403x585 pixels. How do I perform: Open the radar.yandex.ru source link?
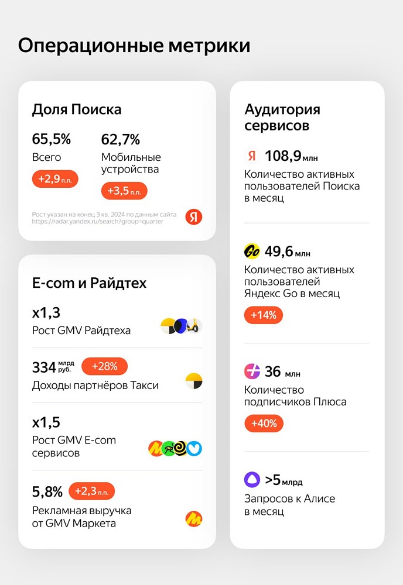pyautogui.click(x=98, y=222)
